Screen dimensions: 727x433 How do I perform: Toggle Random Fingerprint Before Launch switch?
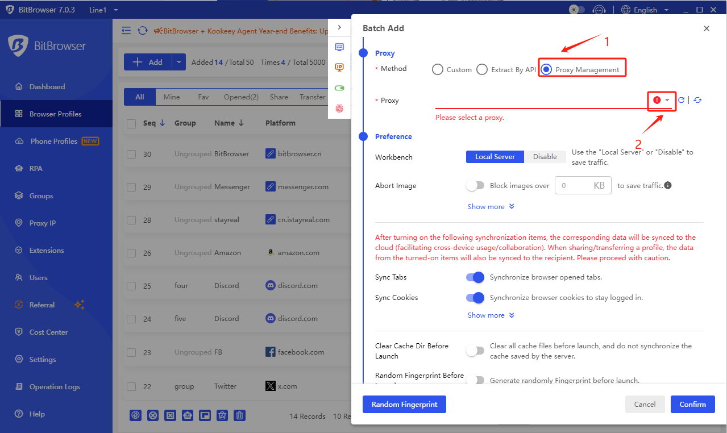point(475,380)
